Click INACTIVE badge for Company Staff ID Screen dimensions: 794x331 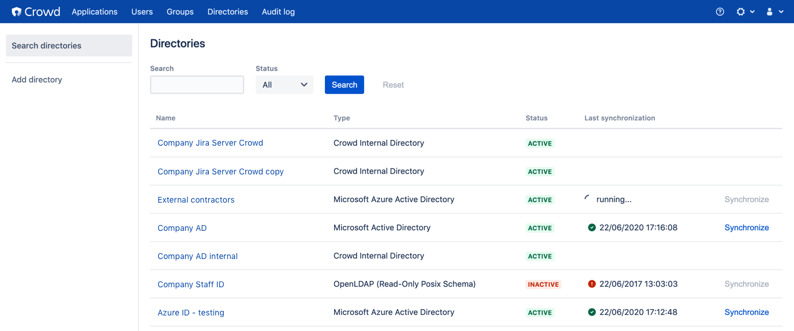543,284
